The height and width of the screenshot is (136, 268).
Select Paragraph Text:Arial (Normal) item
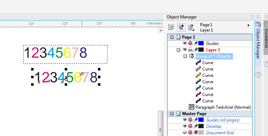[223, 107]
